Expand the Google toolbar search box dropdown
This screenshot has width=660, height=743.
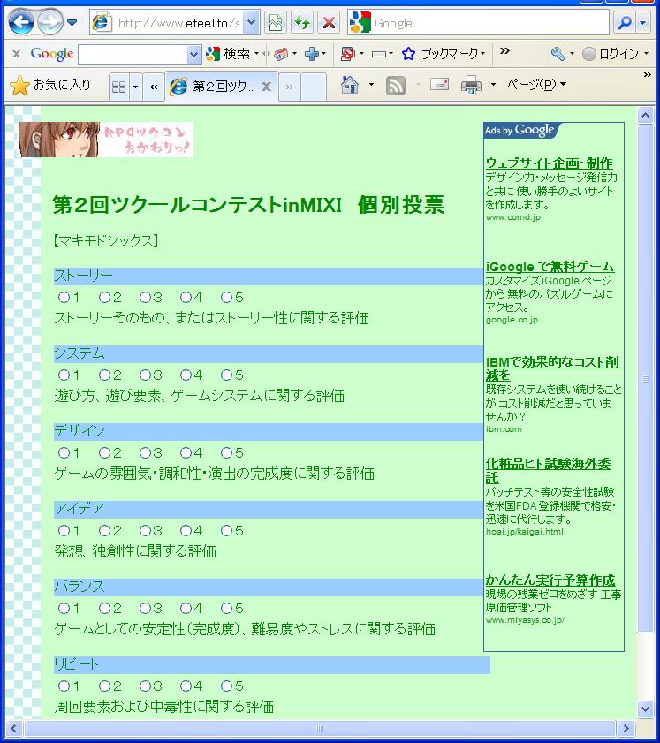194,55
